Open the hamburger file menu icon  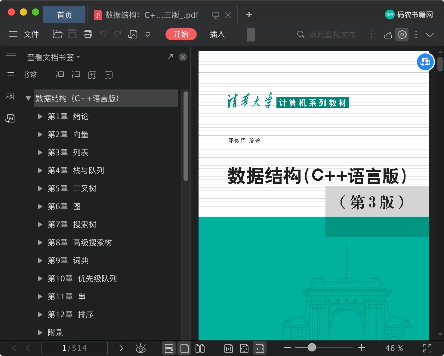(x=13, y=34)
